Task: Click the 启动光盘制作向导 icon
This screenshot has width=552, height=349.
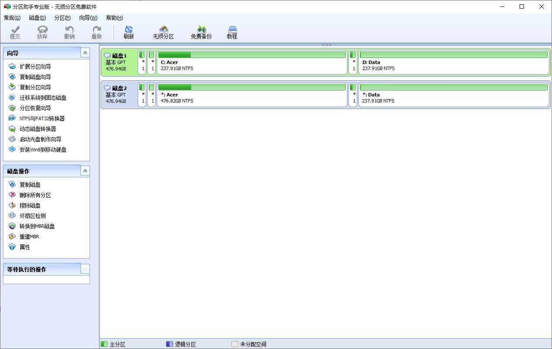Action: 12,139
